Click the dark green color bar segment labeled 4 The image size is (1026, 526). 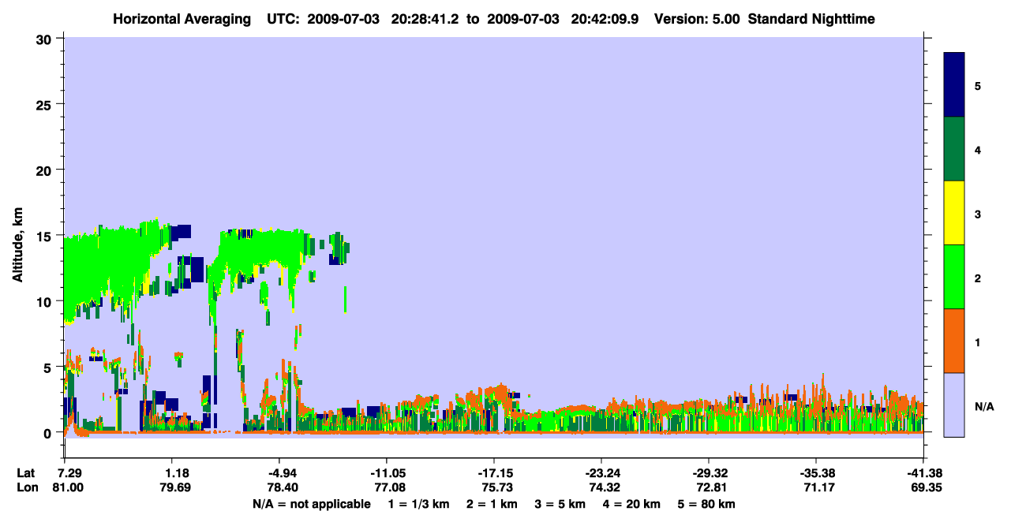(954, 149)
